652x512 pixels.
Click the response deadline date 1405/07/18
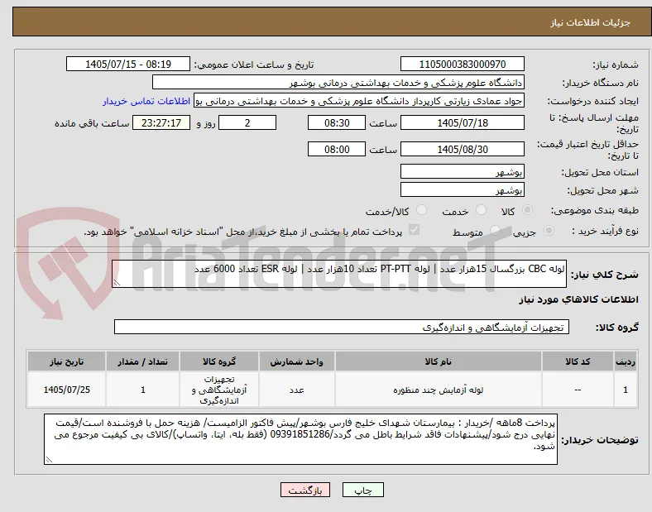(x=463, y=122)
